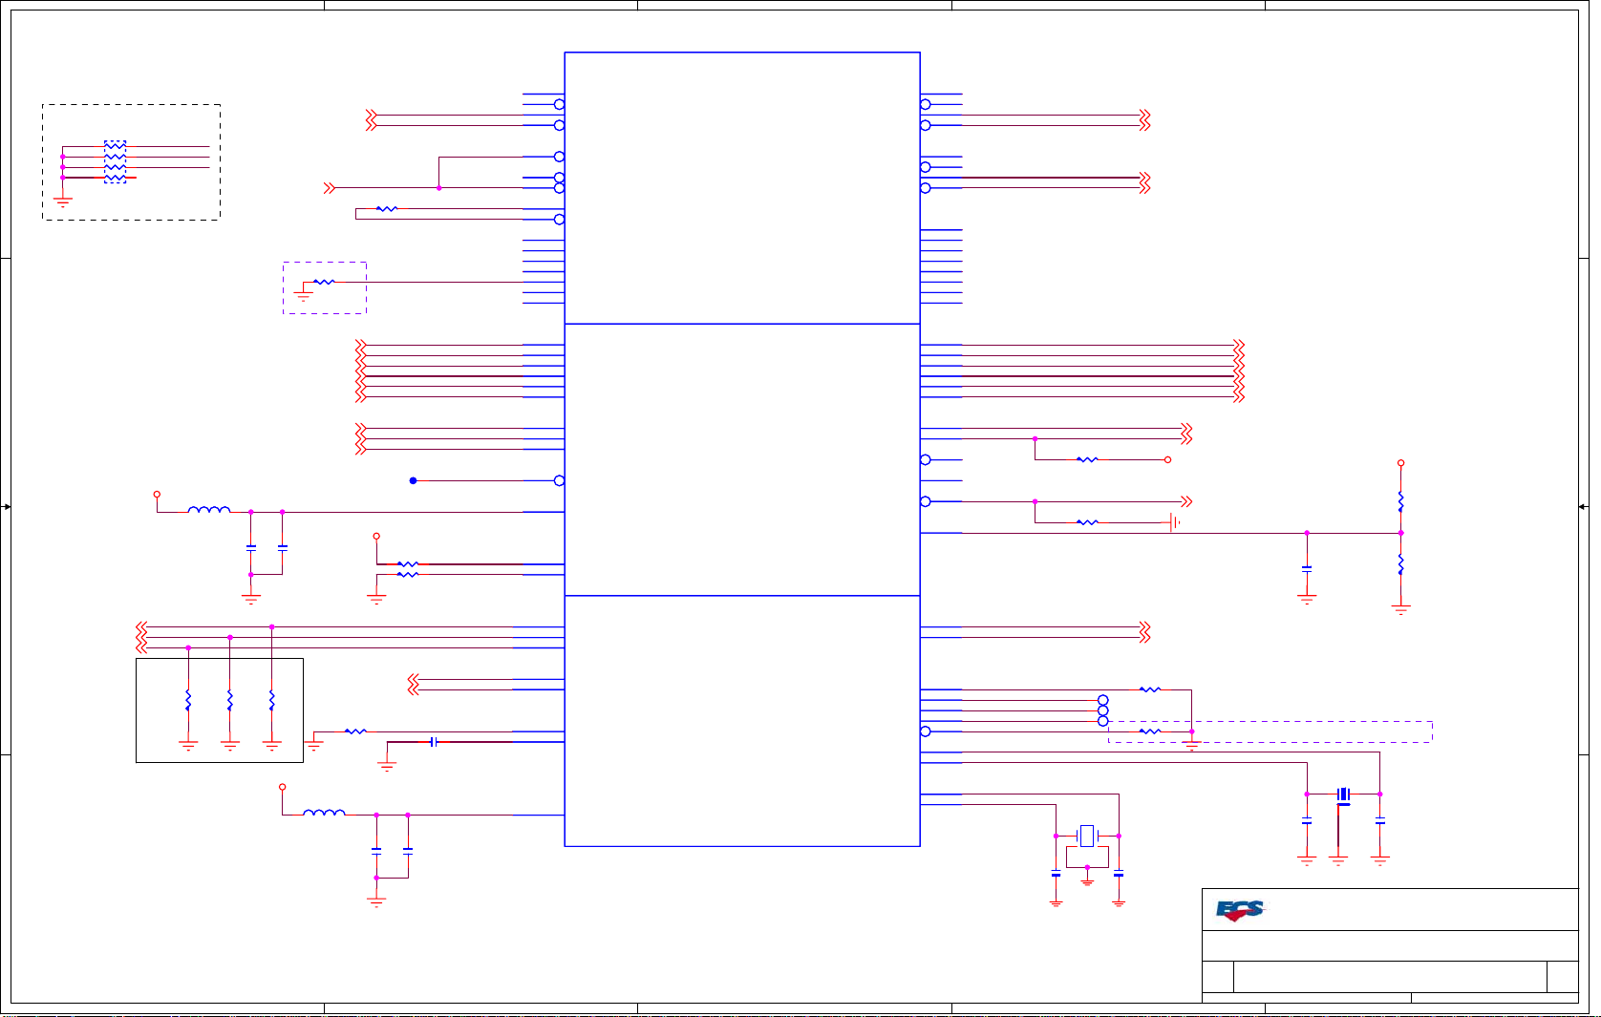Select the right load capacitor of the four-pin crystal
This screenshot has width=1601, height=1017.
[x=1119, y=874]
